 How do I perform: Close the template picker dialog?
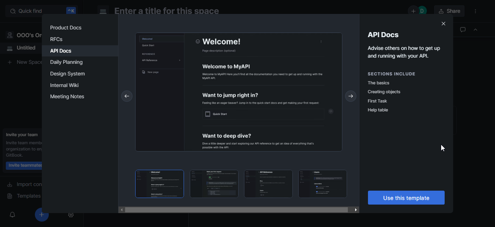pyautogui.click(x=443, y=24)
